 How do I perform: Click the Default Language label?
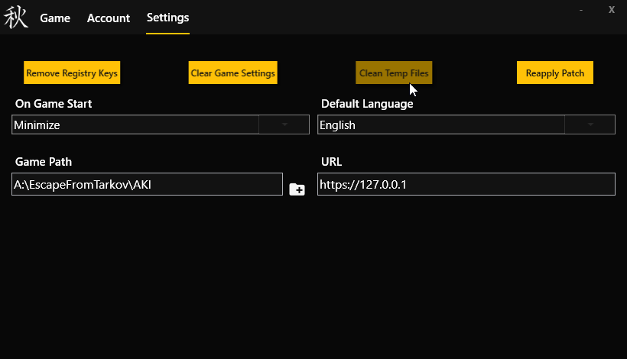367,104
